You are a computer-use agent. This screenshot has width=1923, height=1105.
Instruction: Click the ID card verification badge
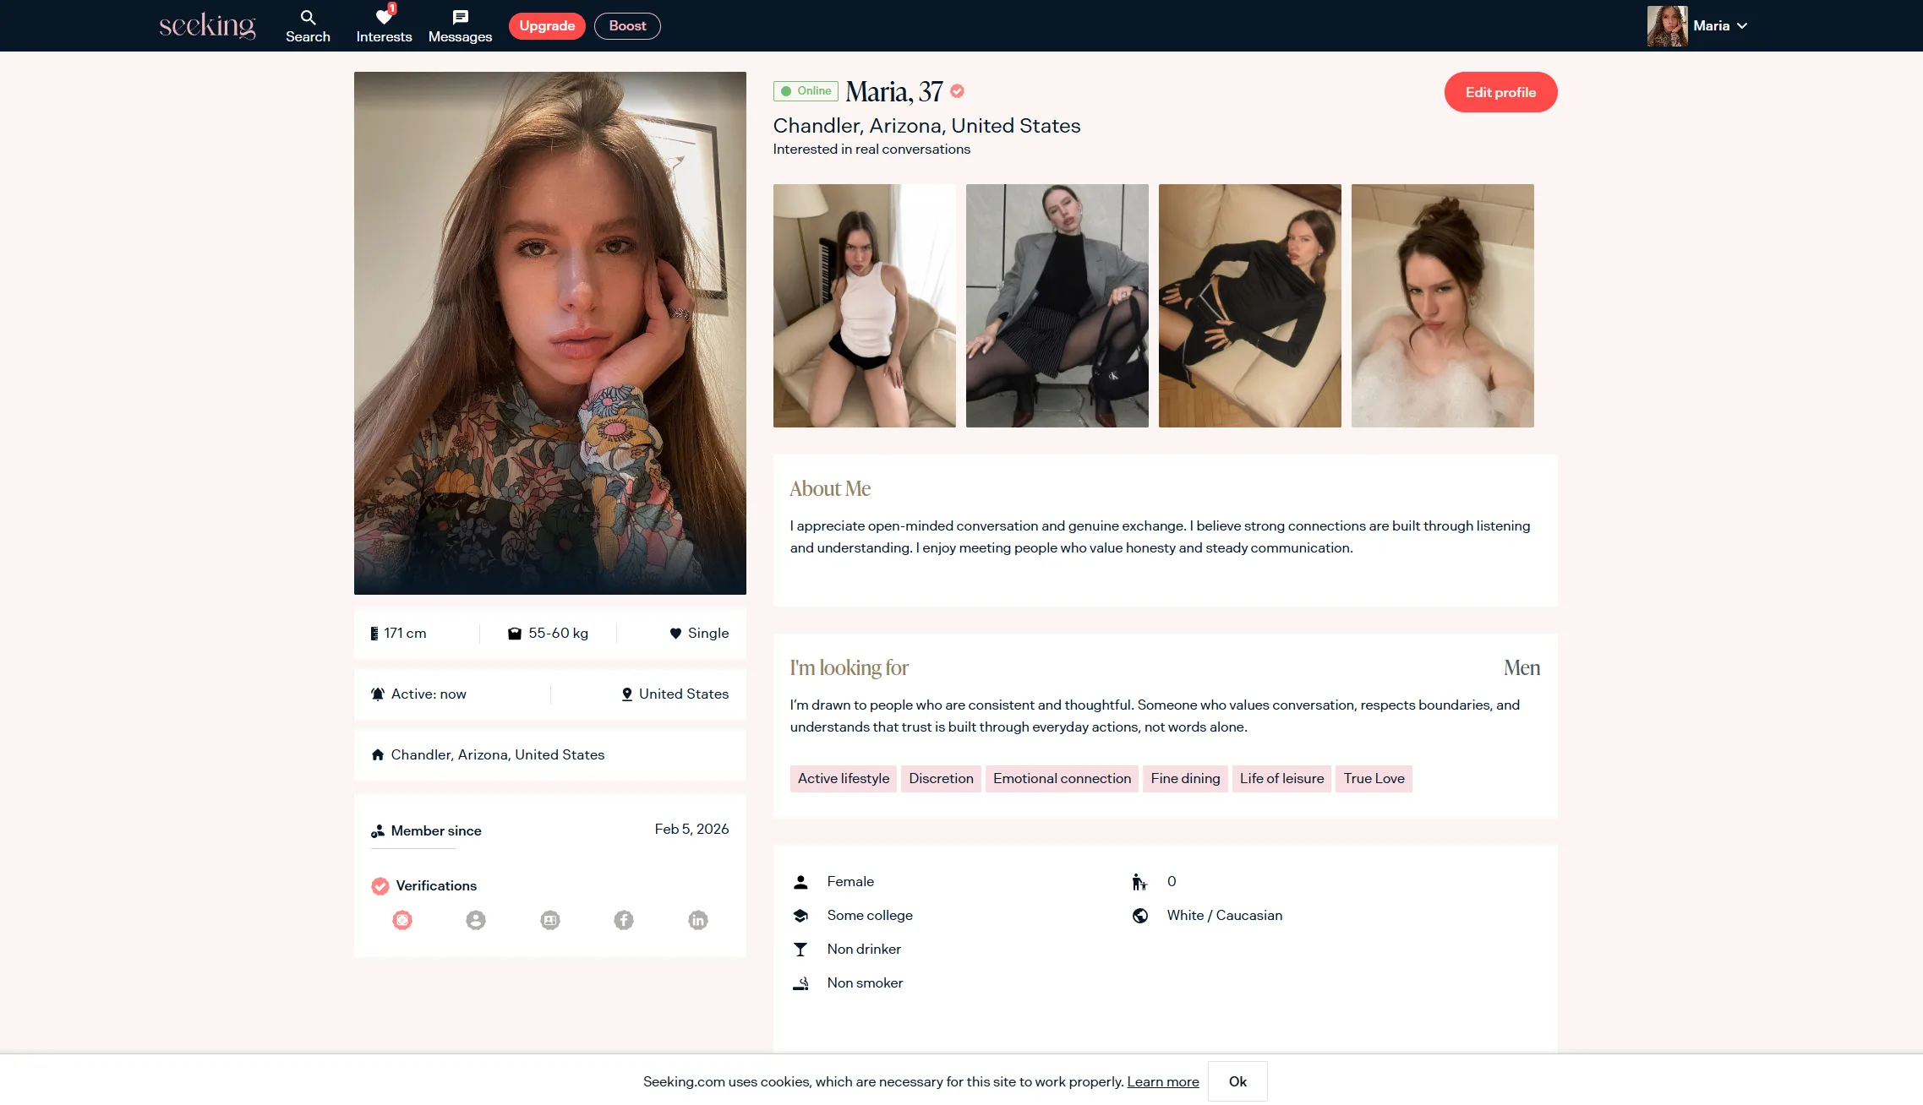coord(550,920)
